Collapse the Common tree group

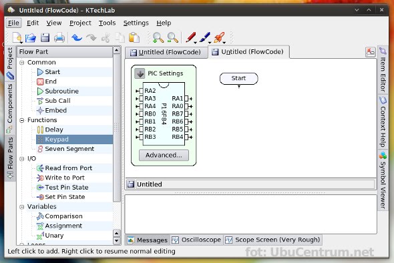tap(22, 63)
